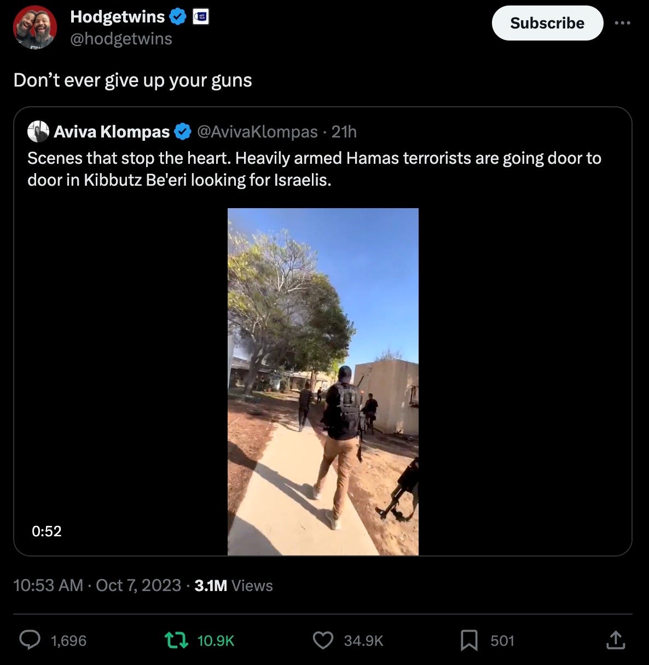
Task: Toggle the repost icon showing 10.9K
Action: click(176, 640)
